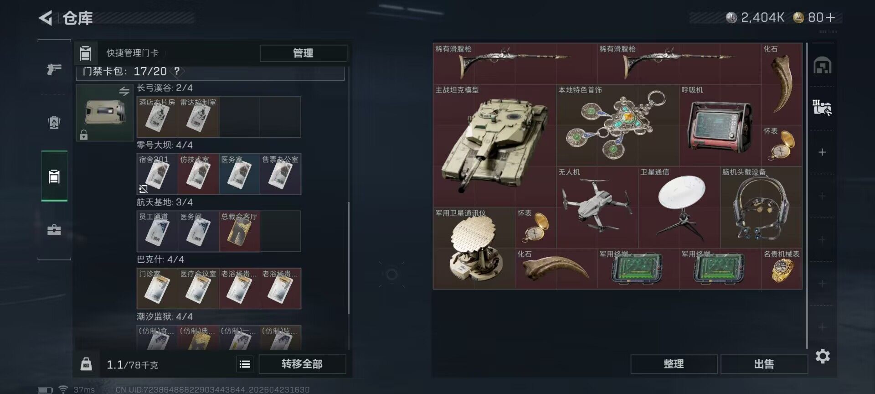The width and height of the screenshot is (875, 394).
Task: Select the 出售 button
Action: (x=764, y=364)
